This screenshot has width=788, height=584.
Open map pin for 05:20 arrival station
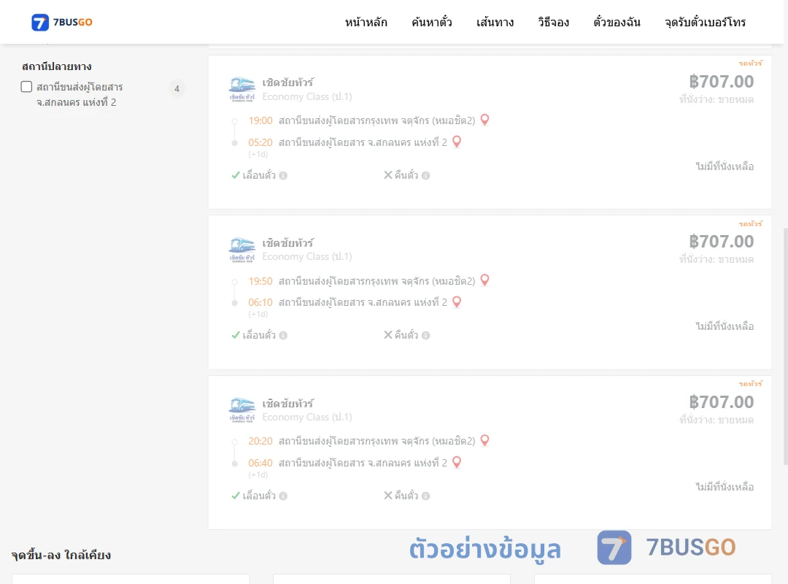click(457, 142)
